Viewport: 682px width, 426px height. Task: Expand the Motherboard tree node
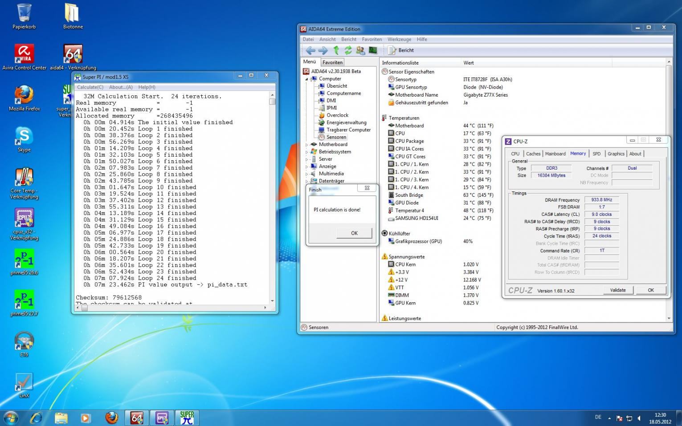tap(306, 145)
